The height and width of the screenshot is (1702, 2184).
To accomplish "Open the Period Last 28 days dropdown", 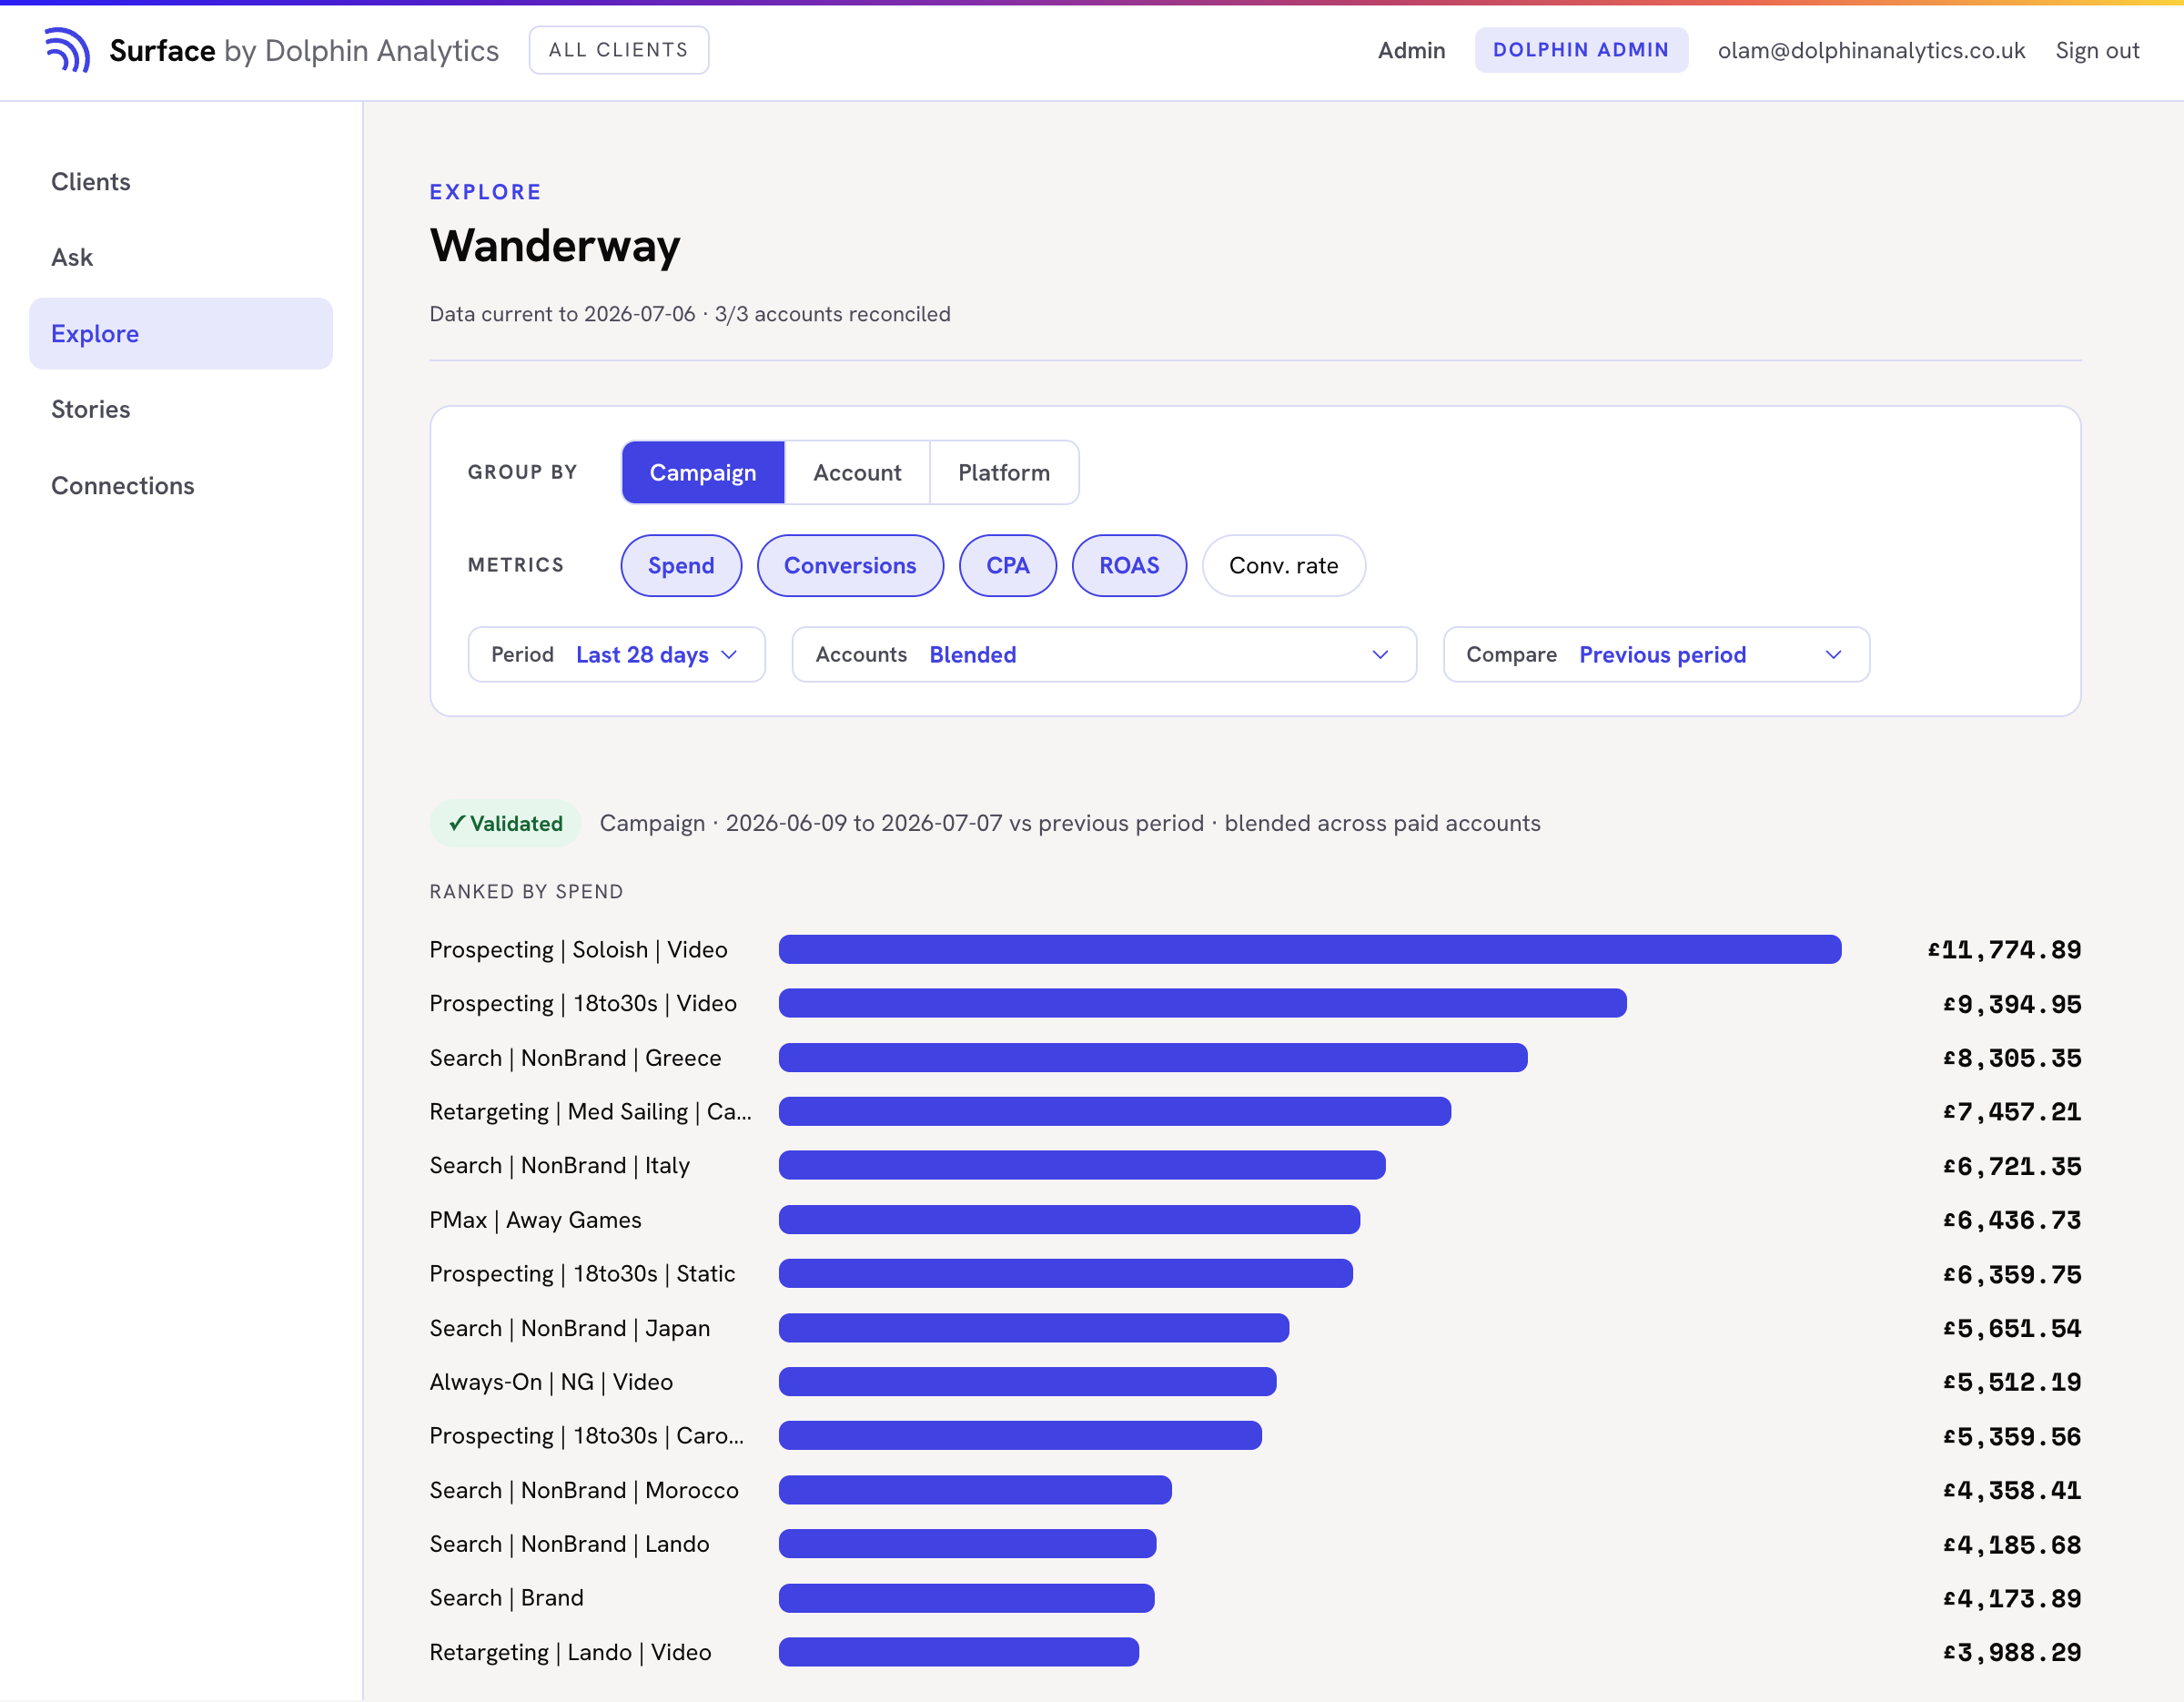I will coord(616,654).
